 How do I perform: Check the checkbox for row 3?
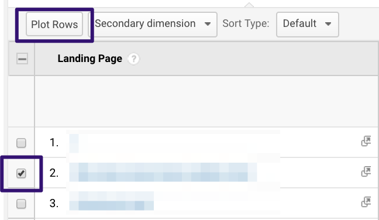(x=21, y=204)
